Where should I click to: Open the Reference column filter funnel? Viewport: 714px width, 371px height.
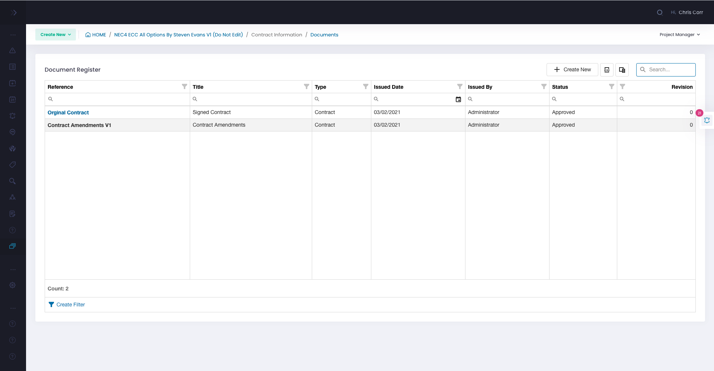tap(185, 87)
